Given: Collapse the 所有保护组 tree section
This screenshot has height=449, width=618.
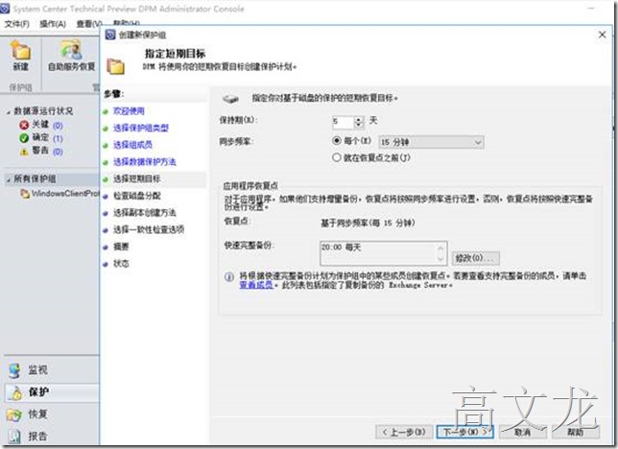Looking at the screenshot, I should click(8, 179).
